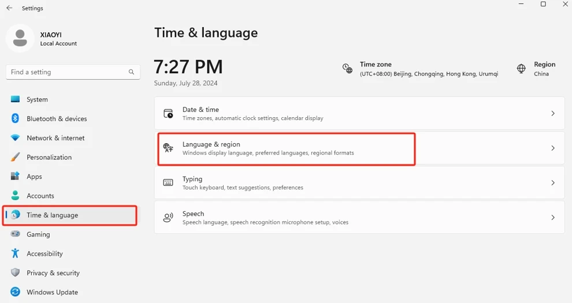The width and height of the screenshot is (572, 303).
Task: Click the Settings window title text
Action: [x=32, y=8]
